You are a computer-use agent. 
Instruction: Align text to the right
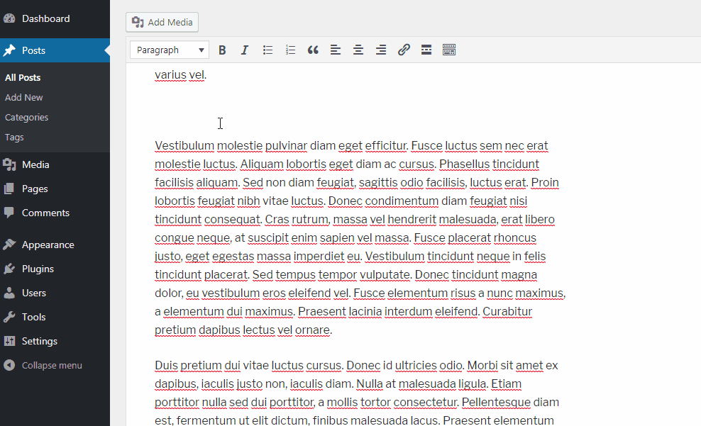(381, 50)
